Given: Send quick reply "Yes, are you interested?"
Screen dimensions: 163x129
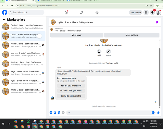Looking at the screenshot, I should coord(71,86).
